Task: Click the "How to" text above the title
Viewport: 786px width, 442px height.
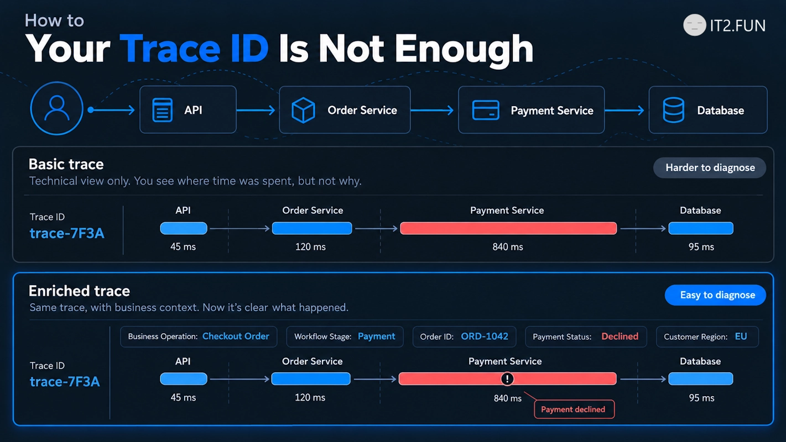Action: [54, 20]
